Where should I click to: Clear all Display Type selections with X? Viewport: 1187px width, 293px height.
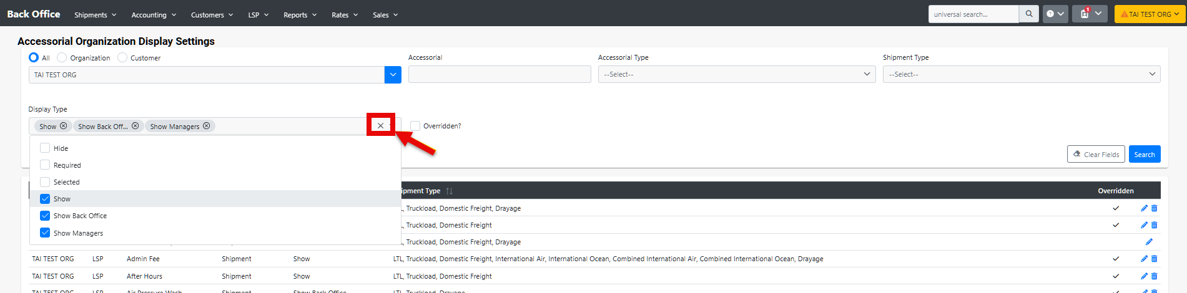pos(380,126)
